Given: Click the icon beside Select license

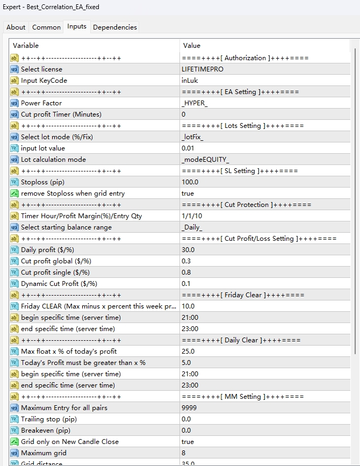Looking at the screenshot, I should [15, 69].
